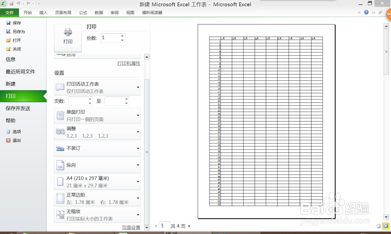This screenshot has width=391, height=234.
Task: Switch to the 福昕阅读器 tab
Action: click(152, 13)
